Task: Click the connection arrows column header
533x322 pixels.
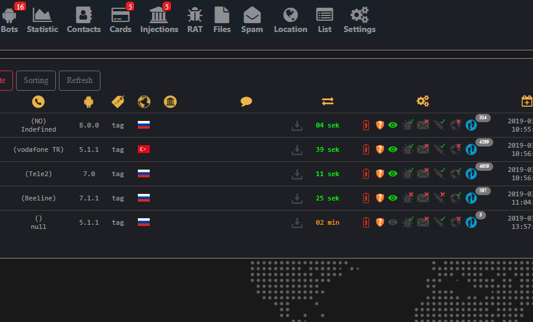Action: [x=327, y=101]
